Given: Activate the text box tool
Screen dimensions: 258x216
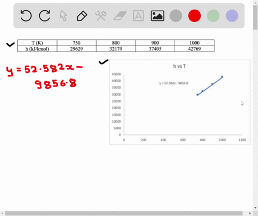Looking at the screenshot, I should [x=138, y=16].
